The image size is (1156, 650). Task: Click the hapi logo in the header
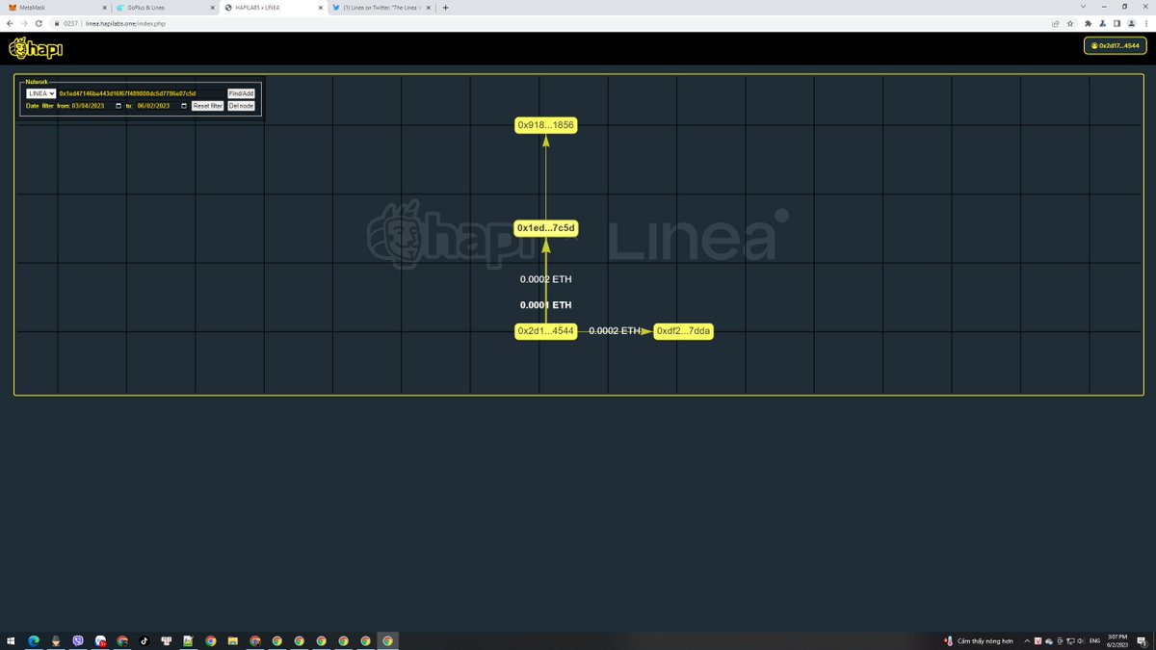(36, 47)
